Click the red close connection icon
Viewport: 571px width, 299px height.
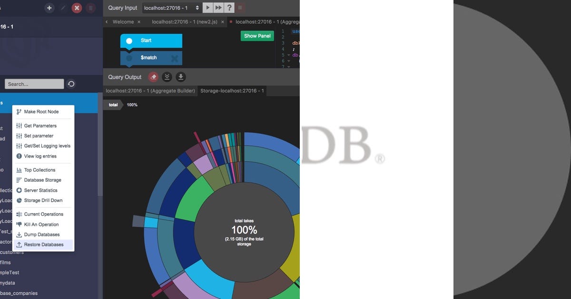77,8
